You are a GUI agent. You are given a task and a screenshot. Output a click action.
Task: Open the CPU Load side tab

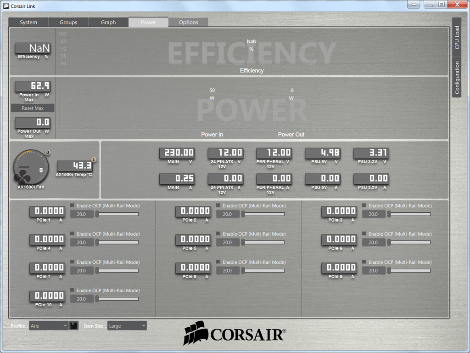(457, 37)
